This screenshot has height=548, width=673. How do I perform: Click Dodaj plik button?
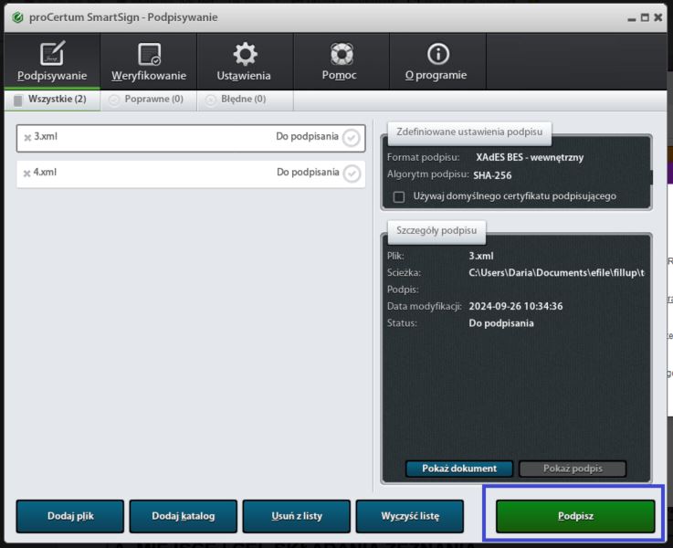[70, 516]
